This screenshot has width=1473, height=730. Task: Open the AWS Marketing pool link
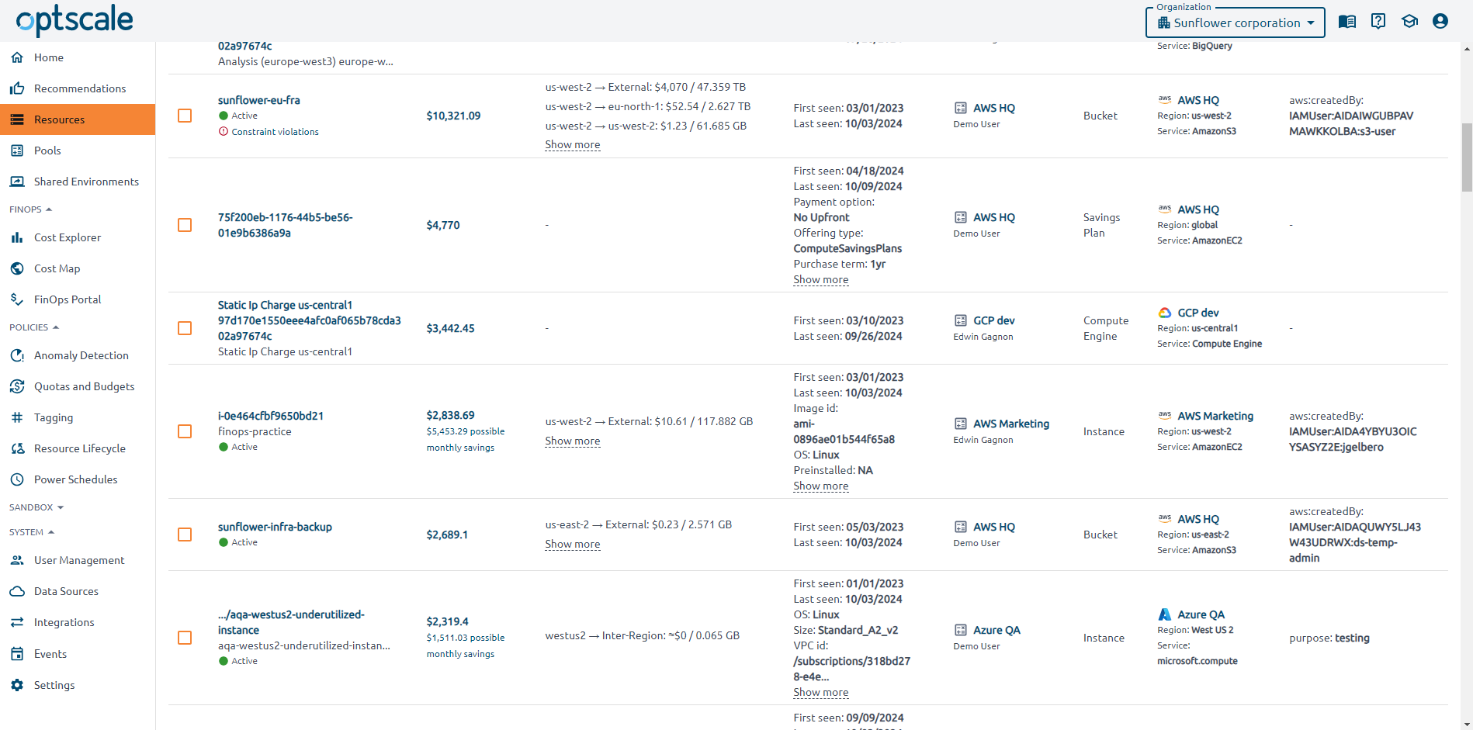coord(1011,424)
